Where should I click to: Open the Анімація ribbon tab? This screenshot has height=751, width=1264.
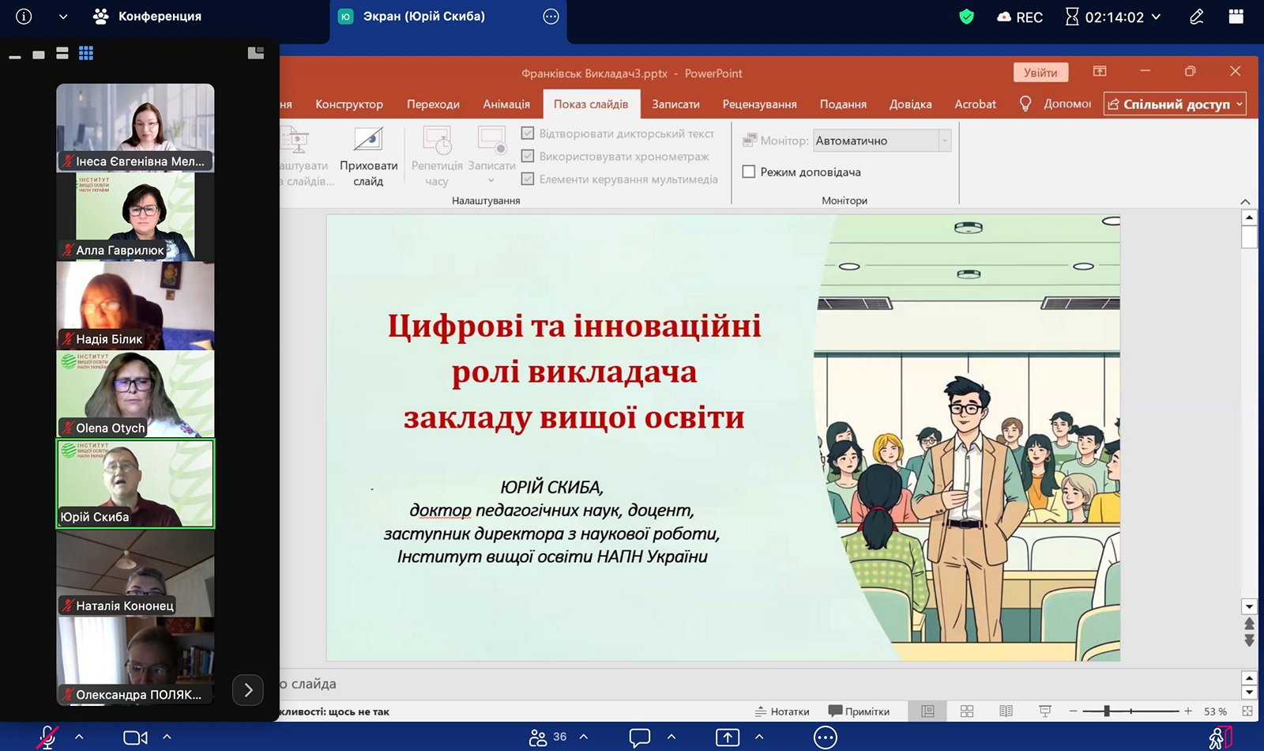tap(506, 104)
